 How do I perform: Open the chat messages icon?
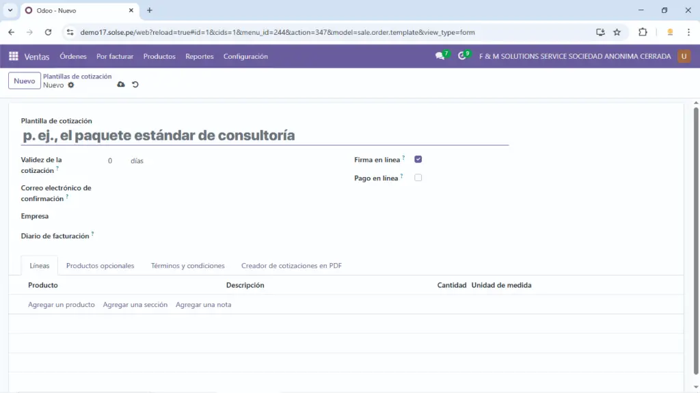pos(440,56)
